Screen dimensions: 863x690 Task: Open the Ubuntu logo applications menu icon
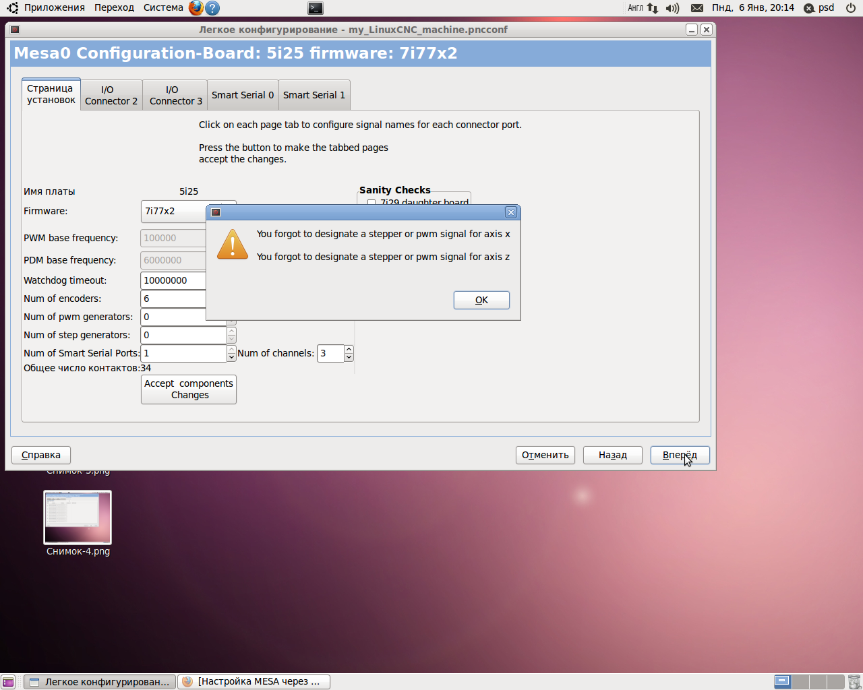(x=12, y=8)
